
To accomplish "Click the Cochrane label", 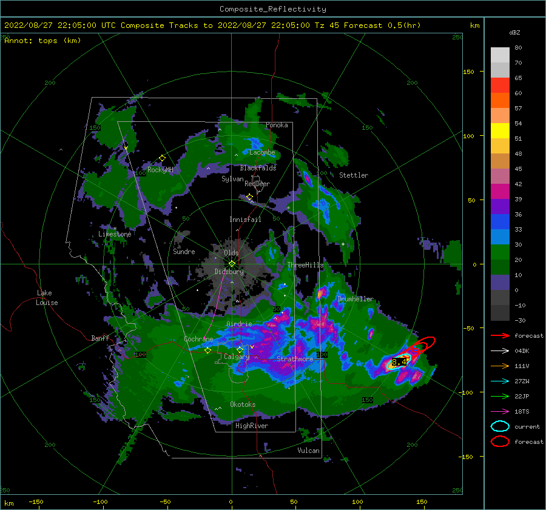I will point(198,339).
